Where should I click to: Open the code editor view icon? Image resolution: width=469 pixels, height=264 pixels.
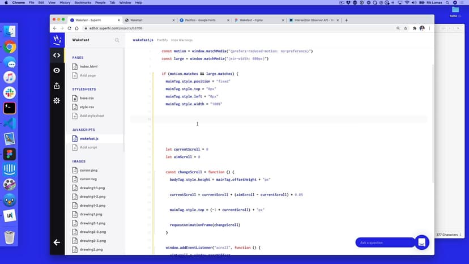point(57,55)
